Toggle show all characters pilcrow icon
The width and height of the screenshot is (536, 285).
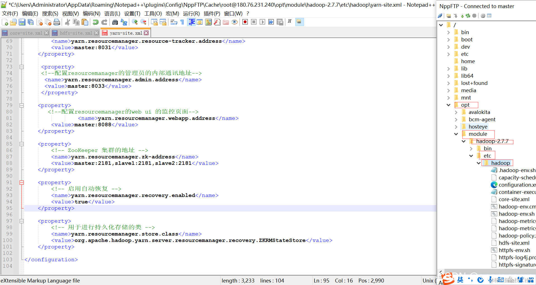182,22
